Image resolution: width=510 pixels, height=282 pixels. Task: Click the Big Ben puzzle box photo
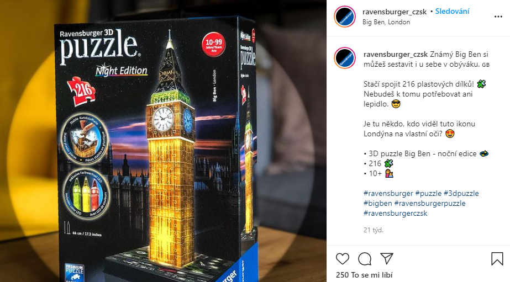pyautogui.click(x=164, y=141)
